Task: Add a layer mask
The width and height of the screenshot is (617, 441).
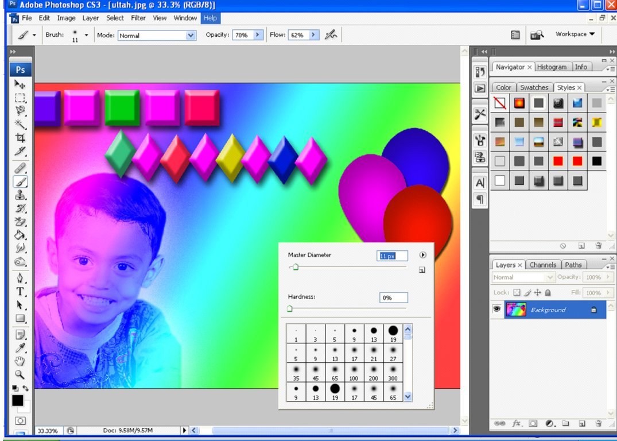Action: click(x=533, y=423)
